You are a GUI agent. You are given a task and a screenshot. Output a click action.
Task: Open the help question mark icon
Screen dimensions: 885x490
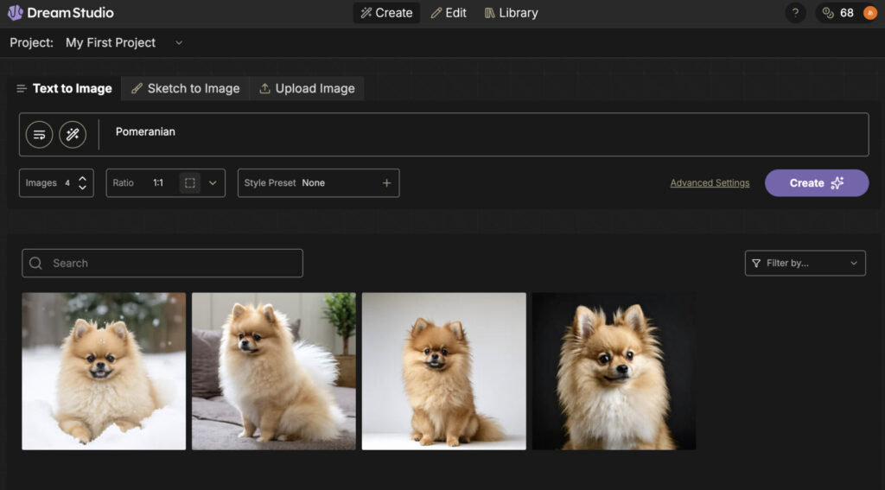coord(795,13)
